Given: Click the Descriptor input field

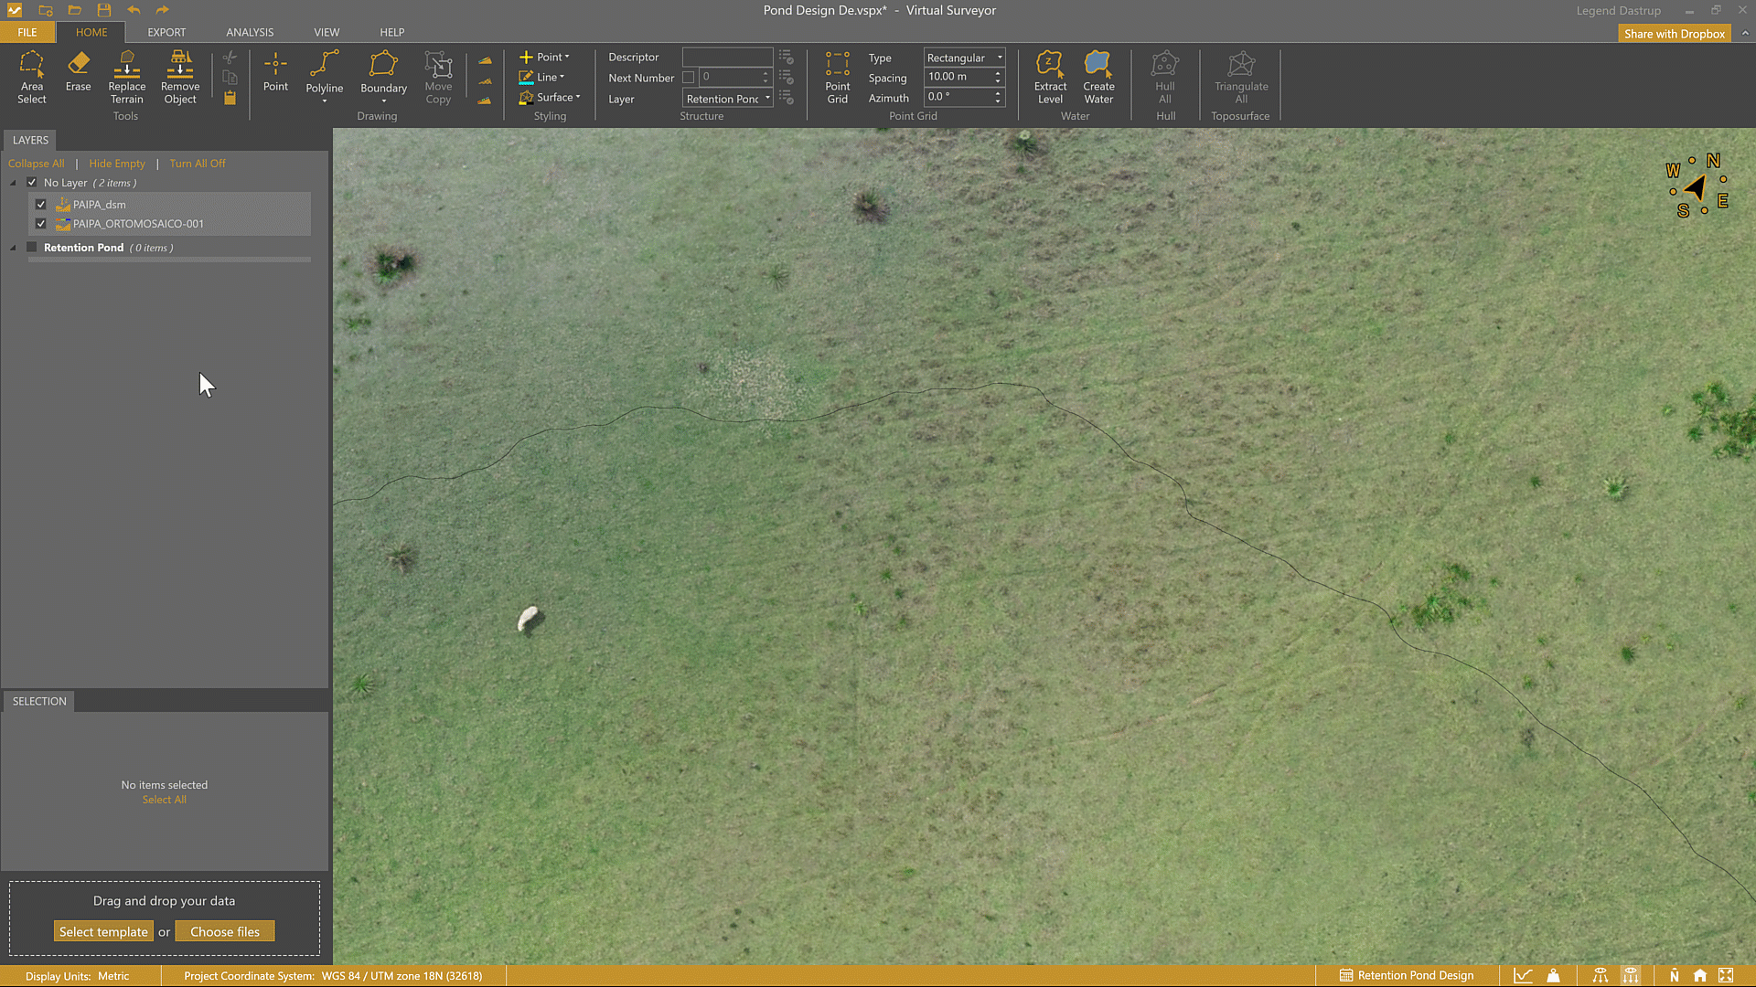Looking at the screenshot, I should click(727, 57).
